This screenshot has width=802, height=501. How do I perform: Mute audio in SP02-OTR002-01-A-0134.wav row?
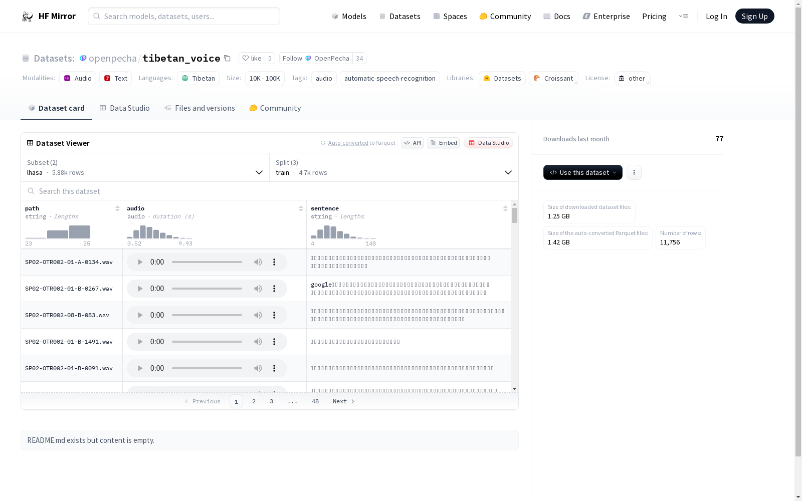pyautogui.click(x=258, y=262)
